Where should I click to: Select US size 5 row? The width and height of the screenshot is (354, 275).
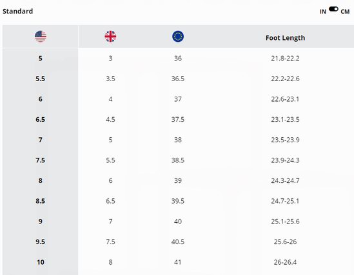[x=178, y=58]
